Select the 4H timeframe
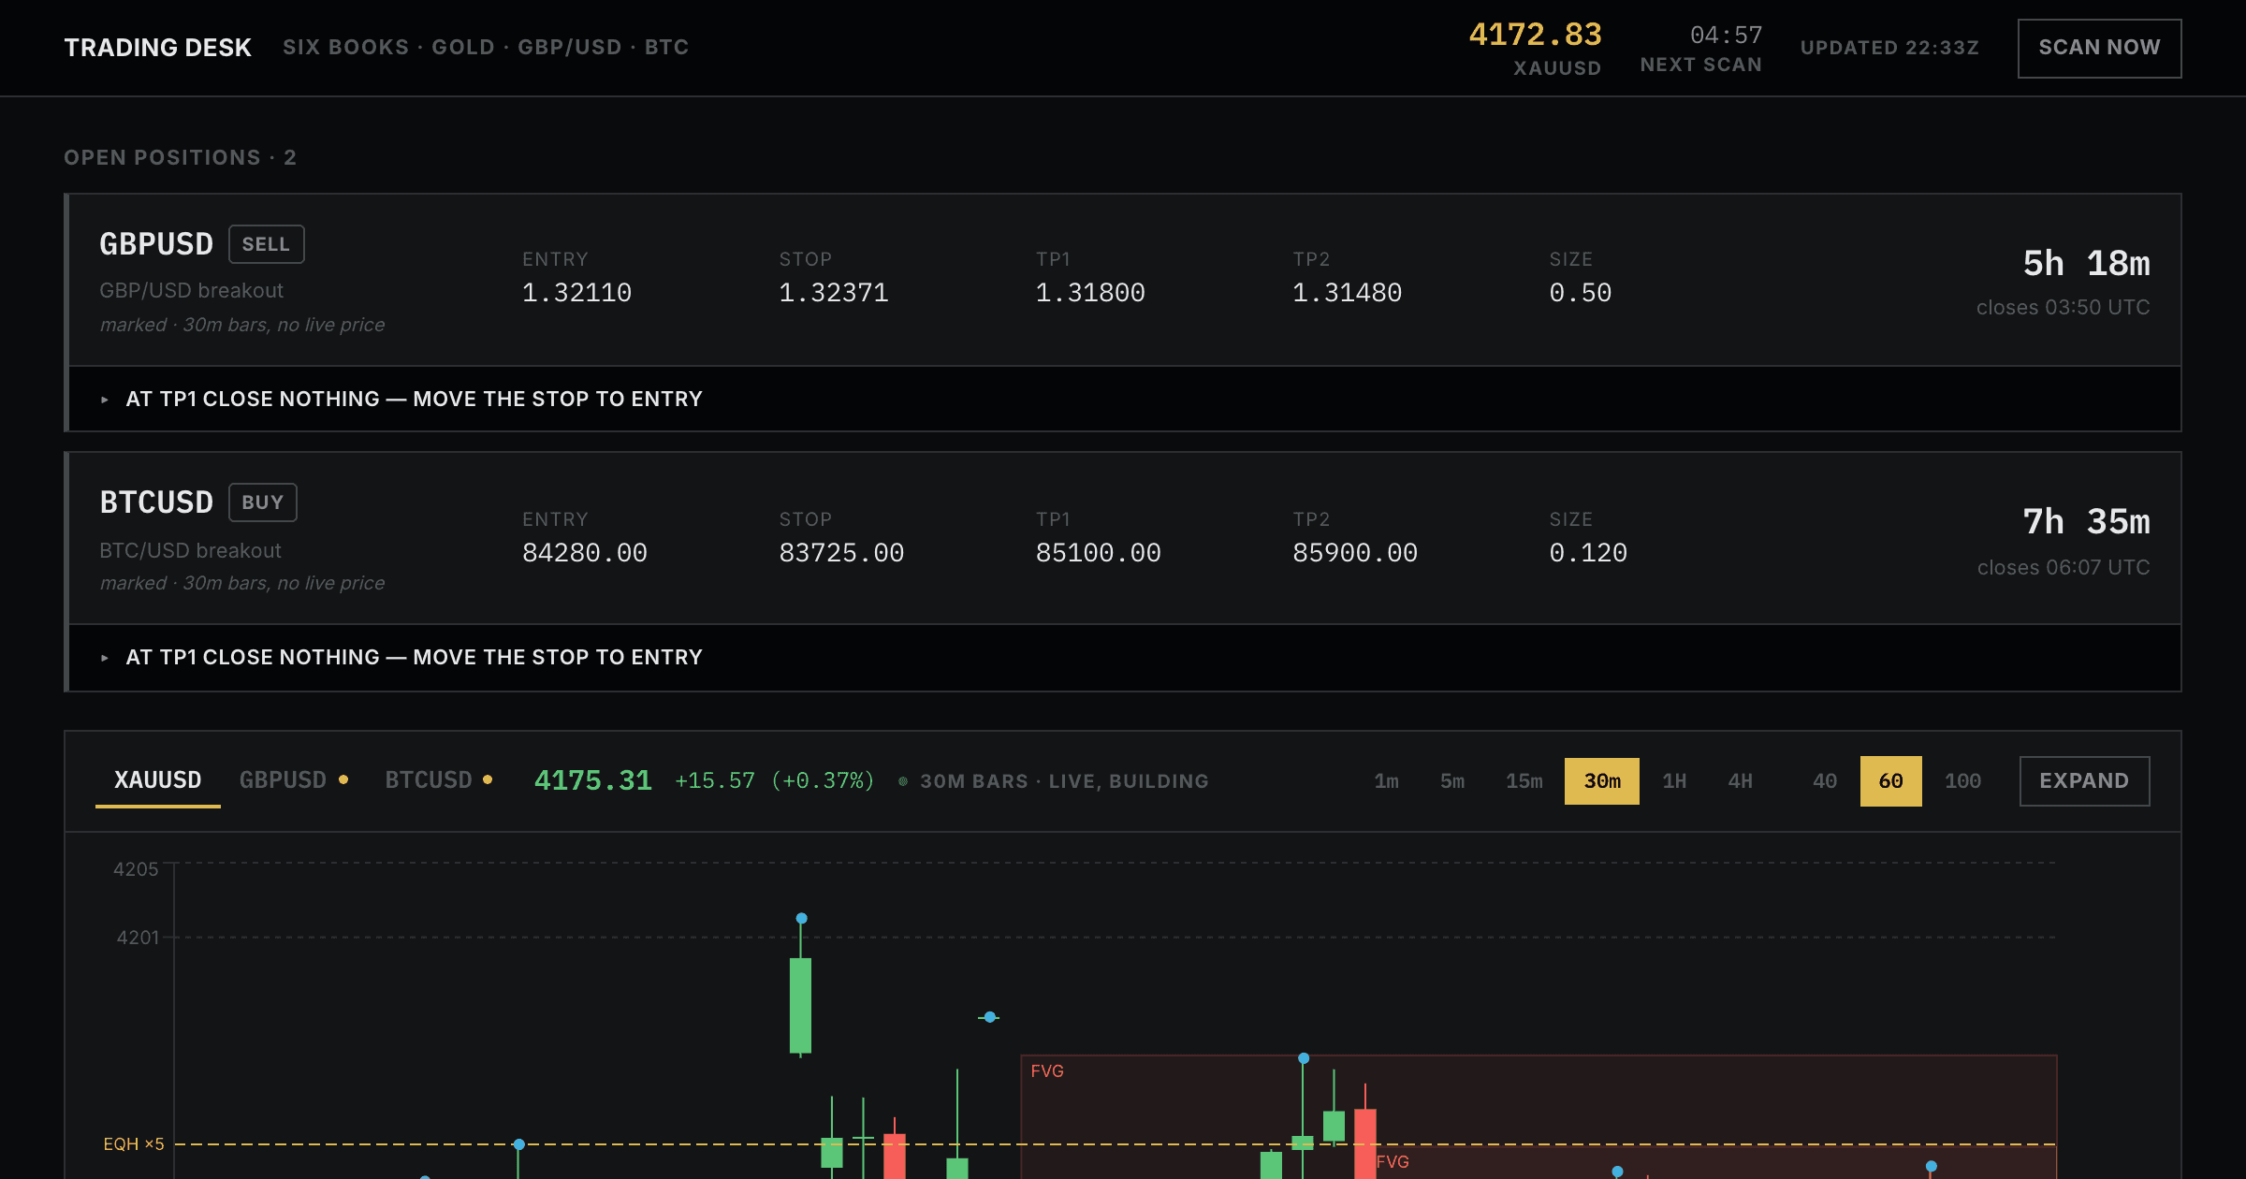Screen dimensions: 2246x1179 (1739, 780)
